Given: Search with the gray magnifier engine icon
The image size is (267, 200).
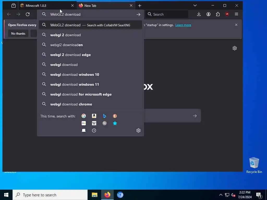Looking at the screenshot, I should tap(105, 123).
